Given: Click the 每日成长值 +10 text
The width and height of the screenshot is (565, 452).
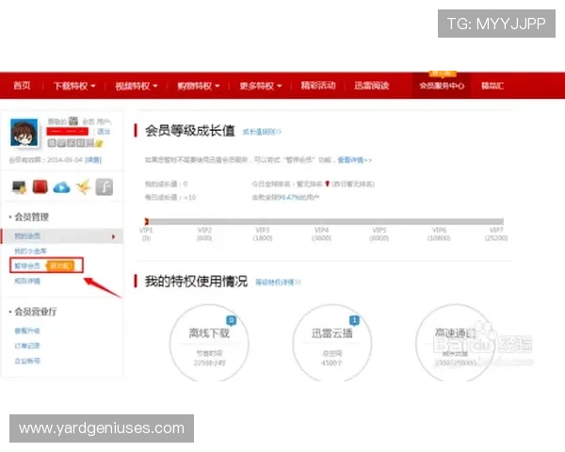Looking at the screenshot, I should tap(170, 197).
